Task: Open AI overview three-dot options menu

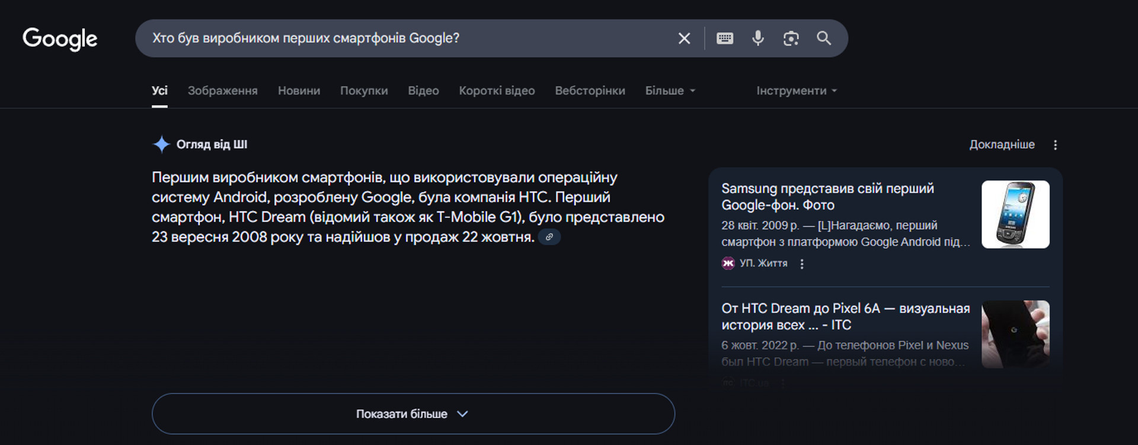Action: 1055,145
